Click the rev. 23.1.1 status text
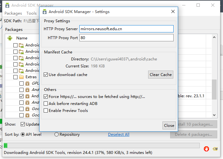 195,96
